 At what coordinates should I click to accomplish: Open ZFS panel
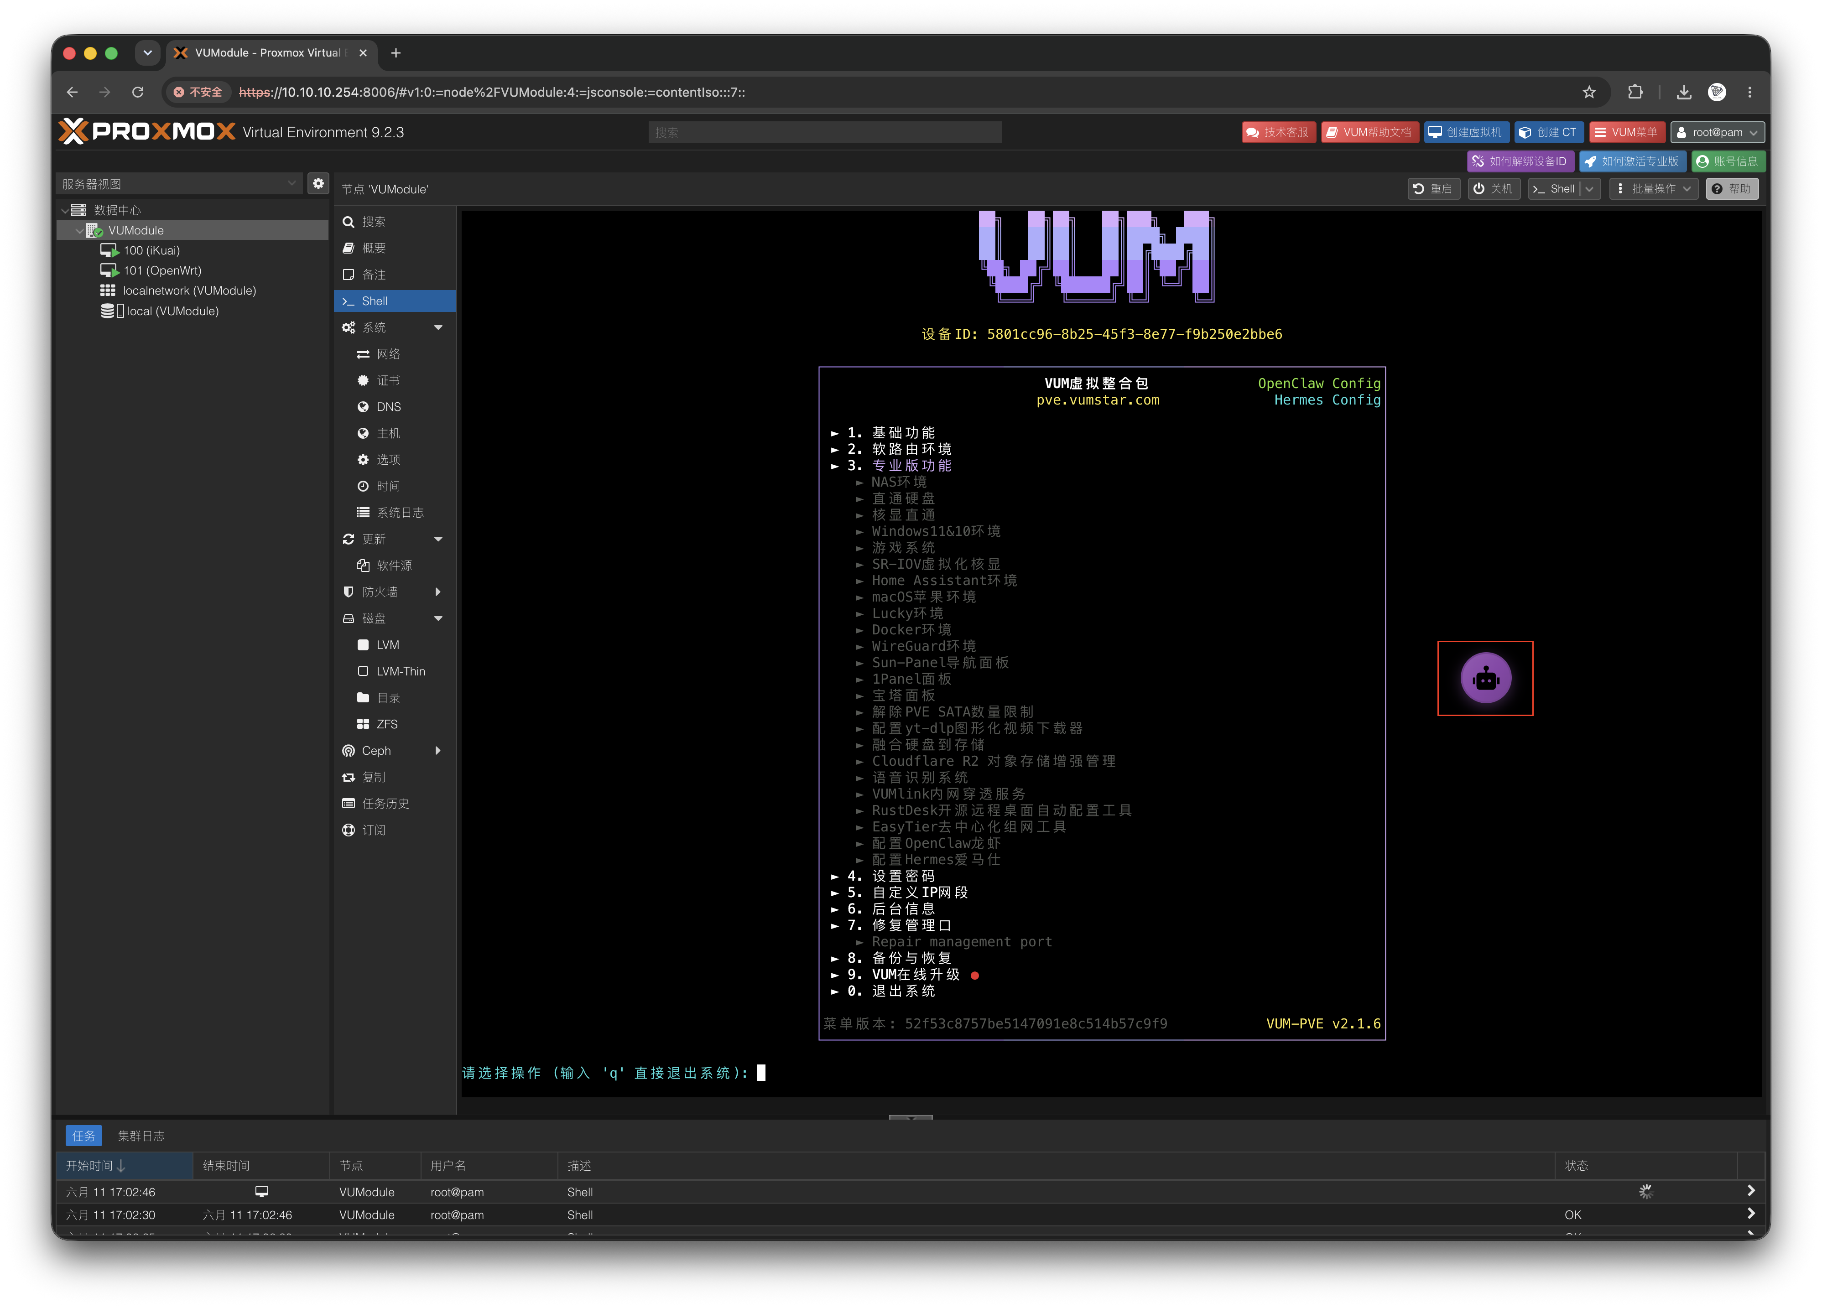(395, 724)
